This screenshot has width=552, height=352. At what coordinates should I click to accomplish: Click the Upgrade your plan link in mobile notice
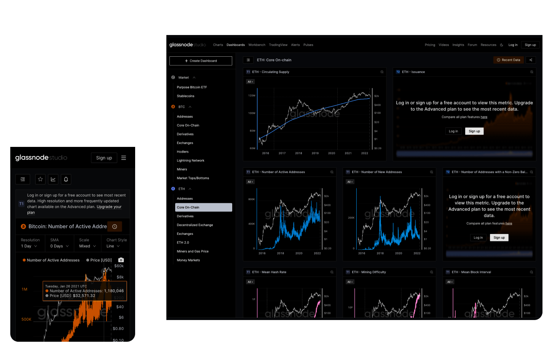(x=74, y=210)
